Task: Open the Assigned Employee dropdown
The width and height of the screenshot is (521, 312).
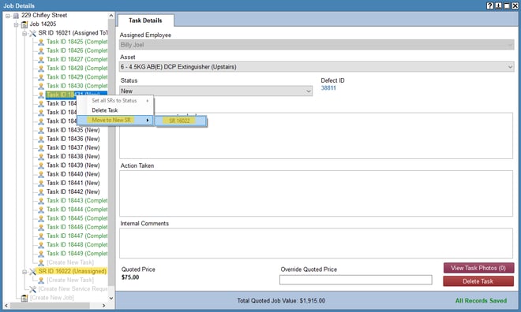Action: click(510, 45)
